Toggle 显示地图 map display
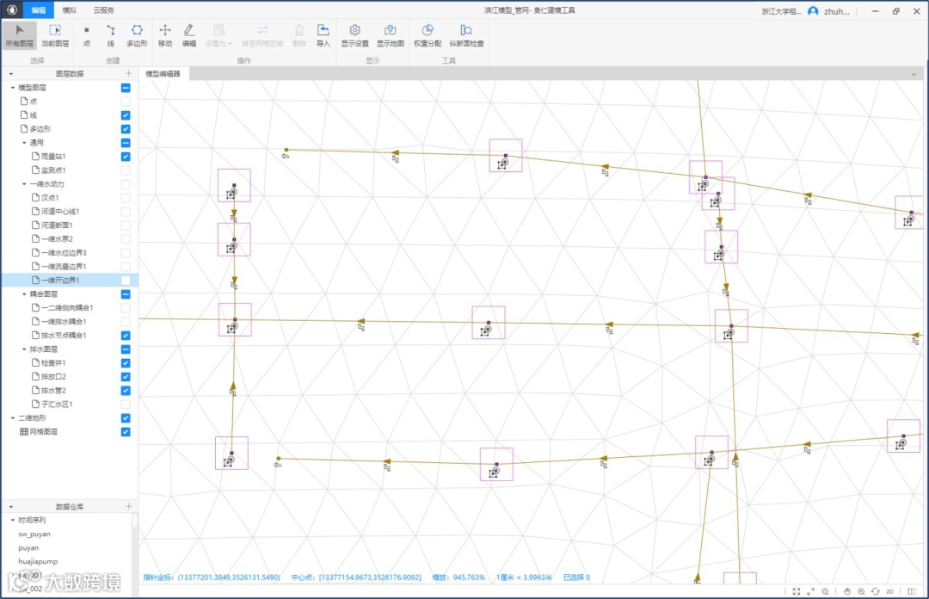The image size is (929, 599). pyautogui.click(x=391, y=35)
